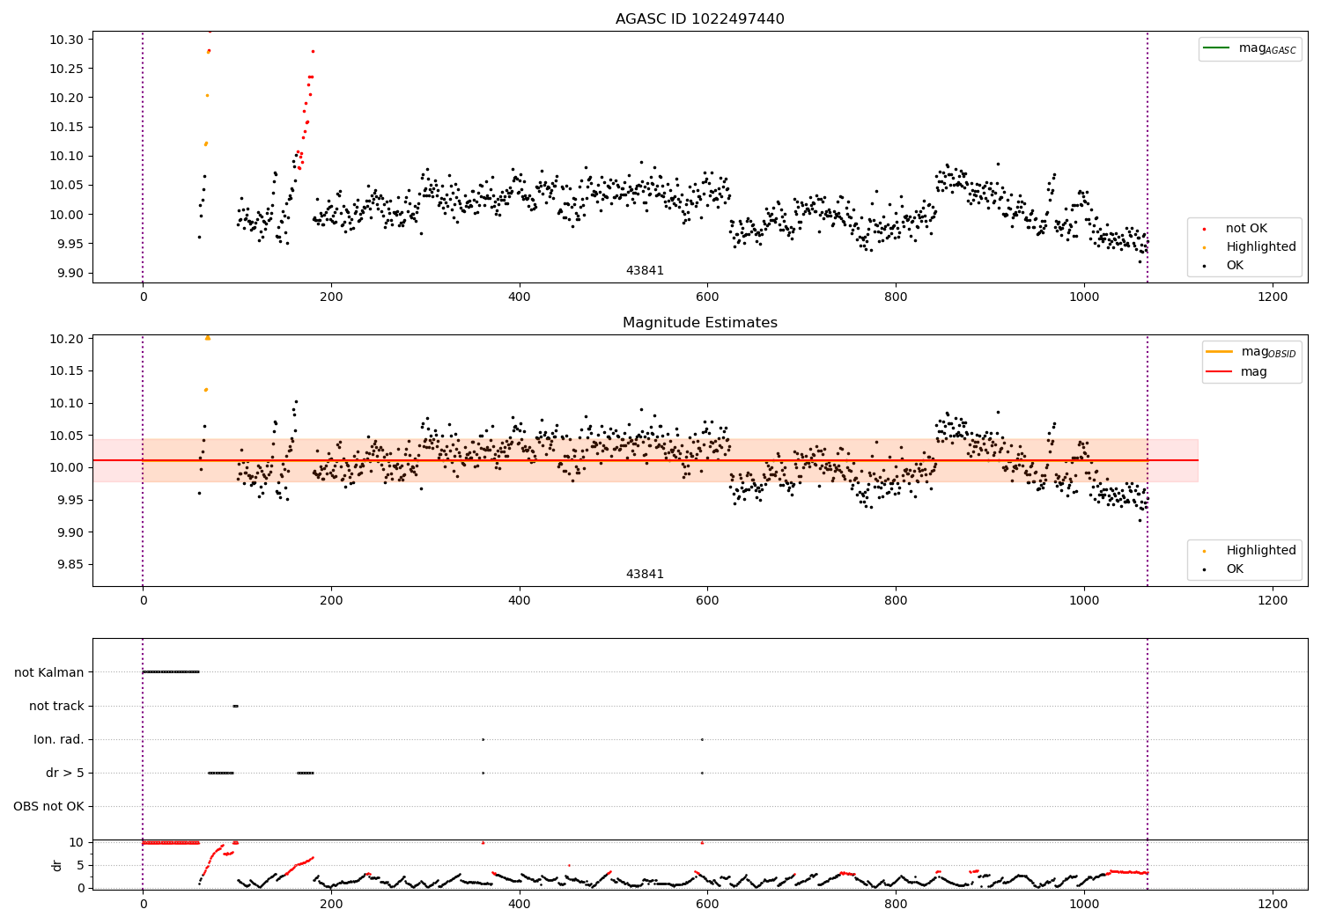
Task: Click the 'dr' axis label in bottom plot
Action: (57, 865)
